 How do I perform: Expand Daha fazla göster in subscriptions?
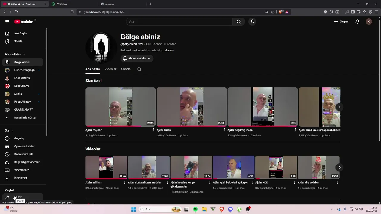23,117
